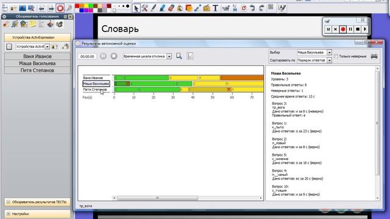Viewport: 390px width, 219px height.
Task: Click the red Start/Stop Flipchart Vote button
Action: (60, 8)
